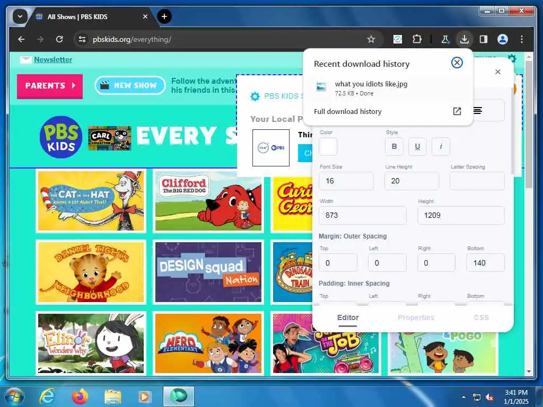Open 'what you idiots like.jpg' download
The width and height of the screenshot is (543, 407).
[x=388, y=89]
